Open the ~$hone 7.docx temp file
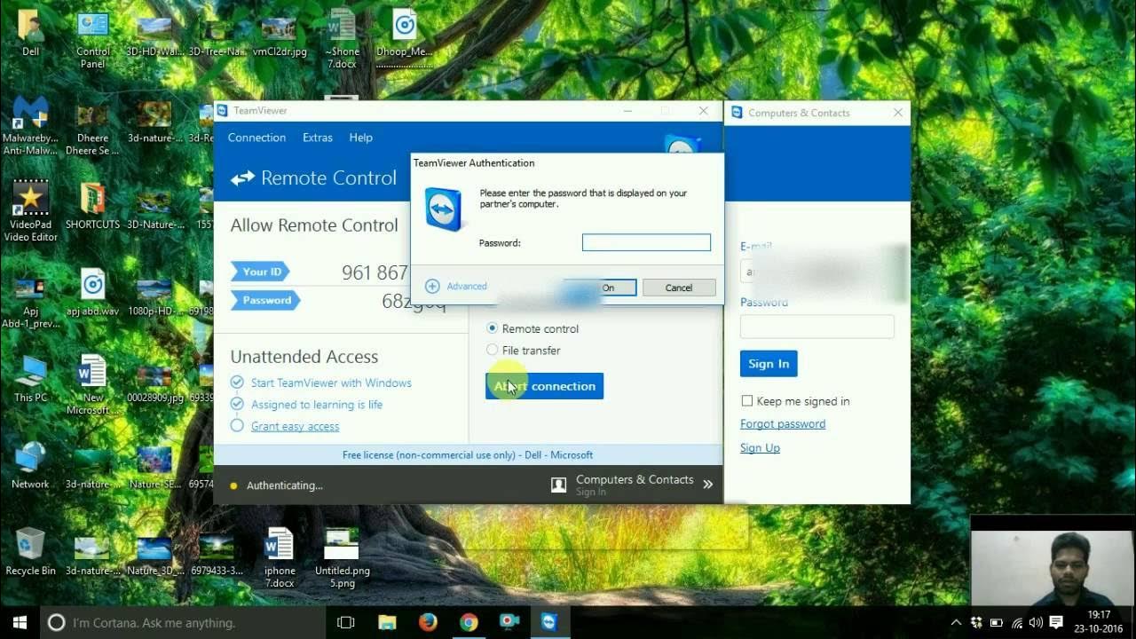Screen dimensions: 1136x639 (x=342, y=39)
